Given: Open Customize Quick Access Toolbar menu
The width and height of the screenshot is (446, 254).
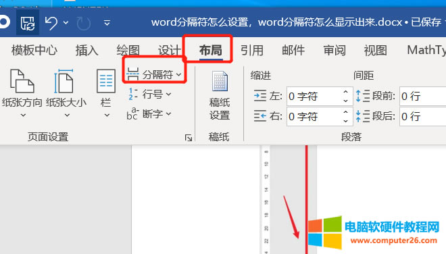Looking at the screenshot, I should point(107,23).
